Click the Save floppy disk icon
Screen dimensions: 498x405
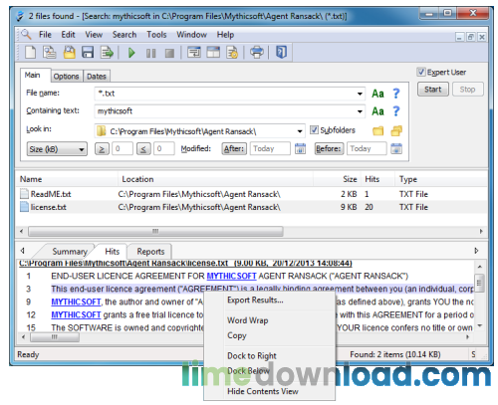click(x=88, y=53)
